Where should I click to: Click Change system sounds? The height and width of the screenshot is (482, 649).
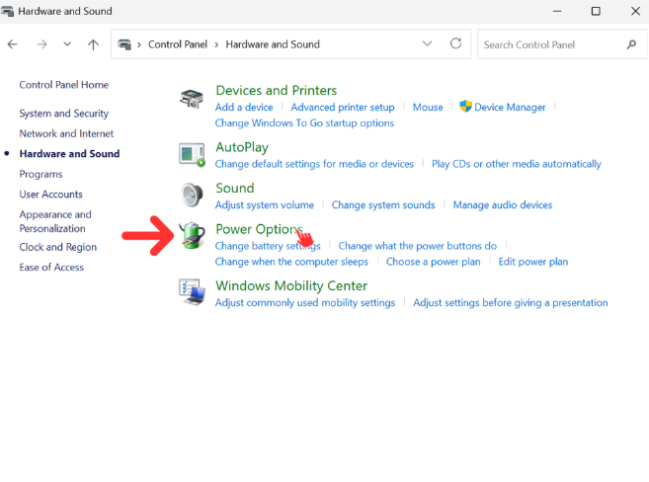[x=383, y=204]
